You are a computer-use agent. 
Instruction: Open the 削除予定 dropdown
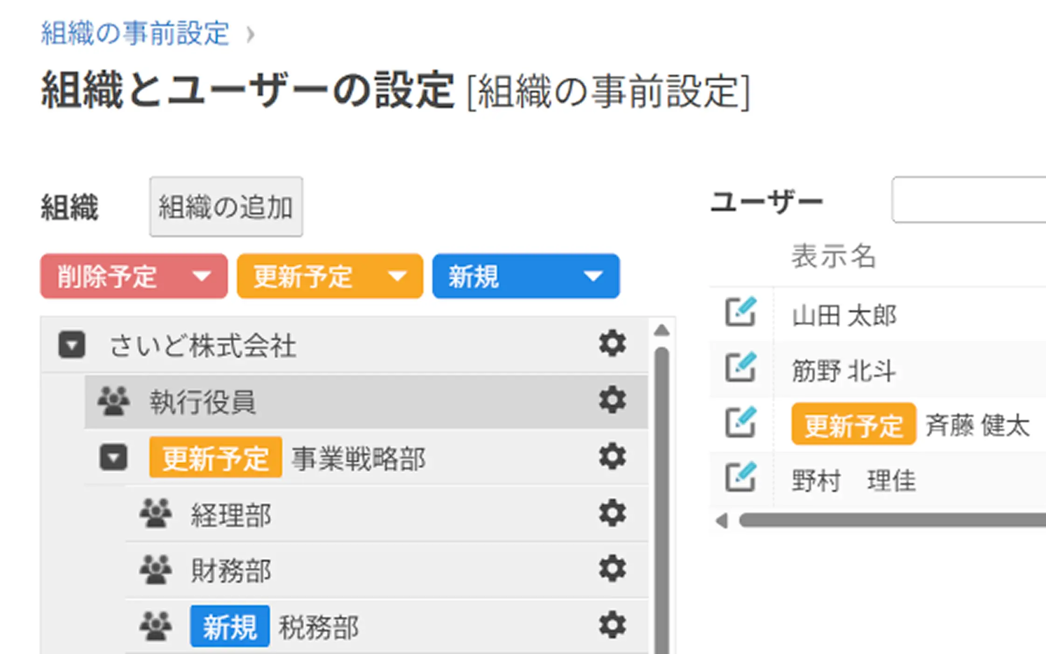(x=134, y=276)
